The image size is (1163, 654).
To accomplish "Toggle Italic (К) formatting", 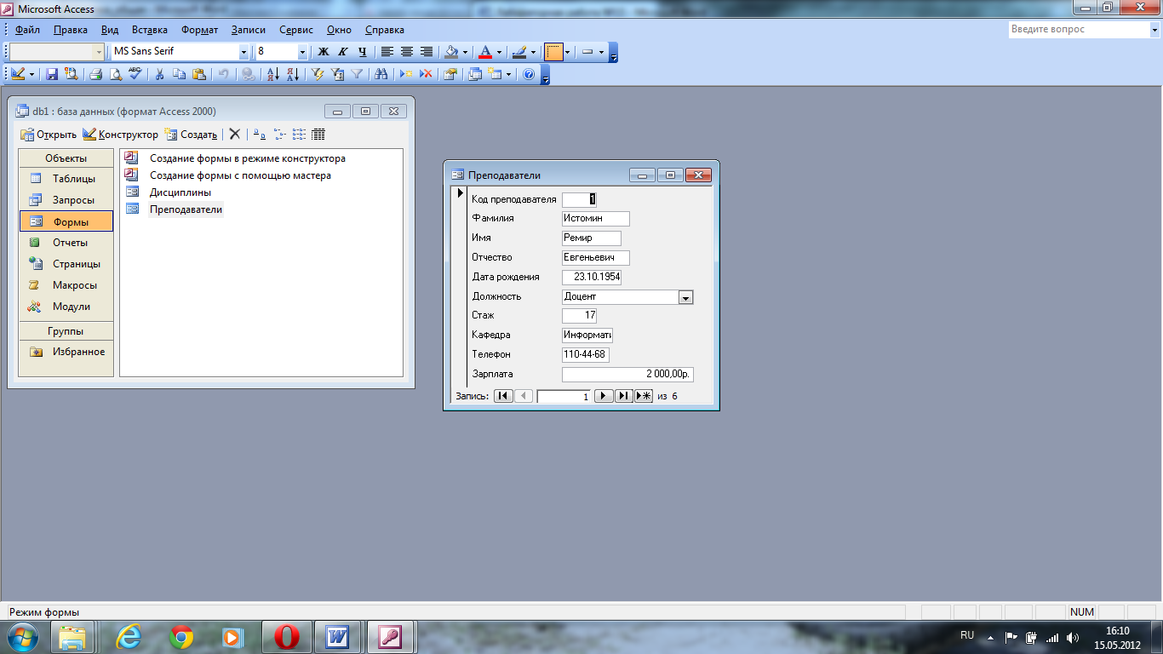I will (343, 52).
